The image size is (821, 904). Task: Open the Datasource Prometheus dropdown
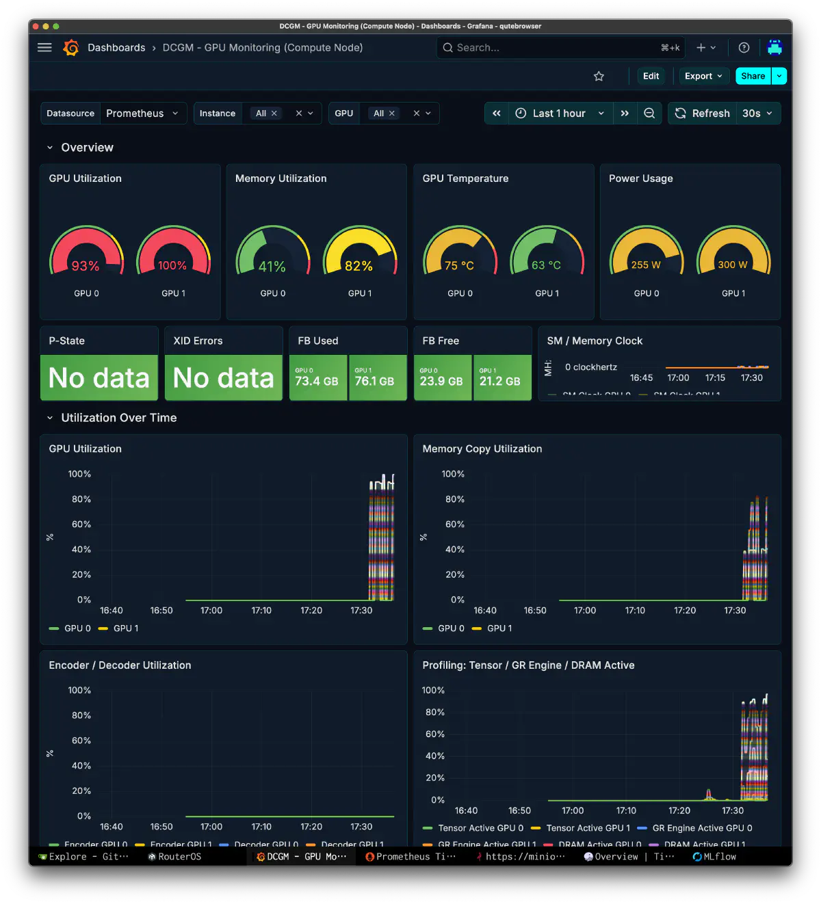coord(143,114)
